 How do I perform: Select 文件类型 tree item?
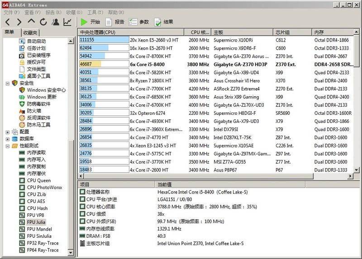point(36,69)
